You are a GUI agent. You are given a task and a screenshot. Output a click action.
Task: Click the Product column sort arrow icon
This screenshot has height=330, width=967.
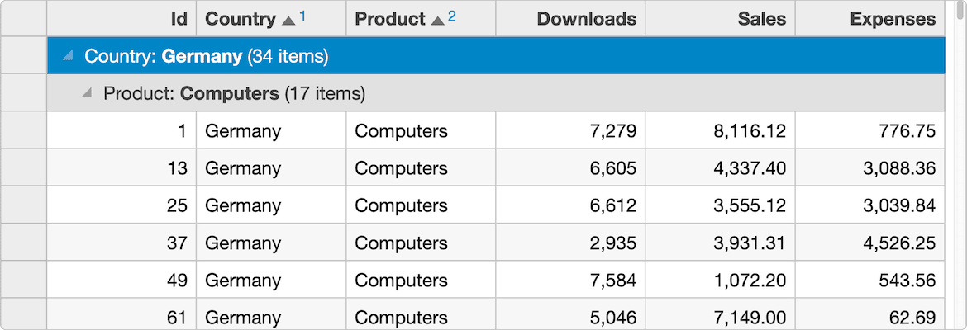click(x=438, y=20)
